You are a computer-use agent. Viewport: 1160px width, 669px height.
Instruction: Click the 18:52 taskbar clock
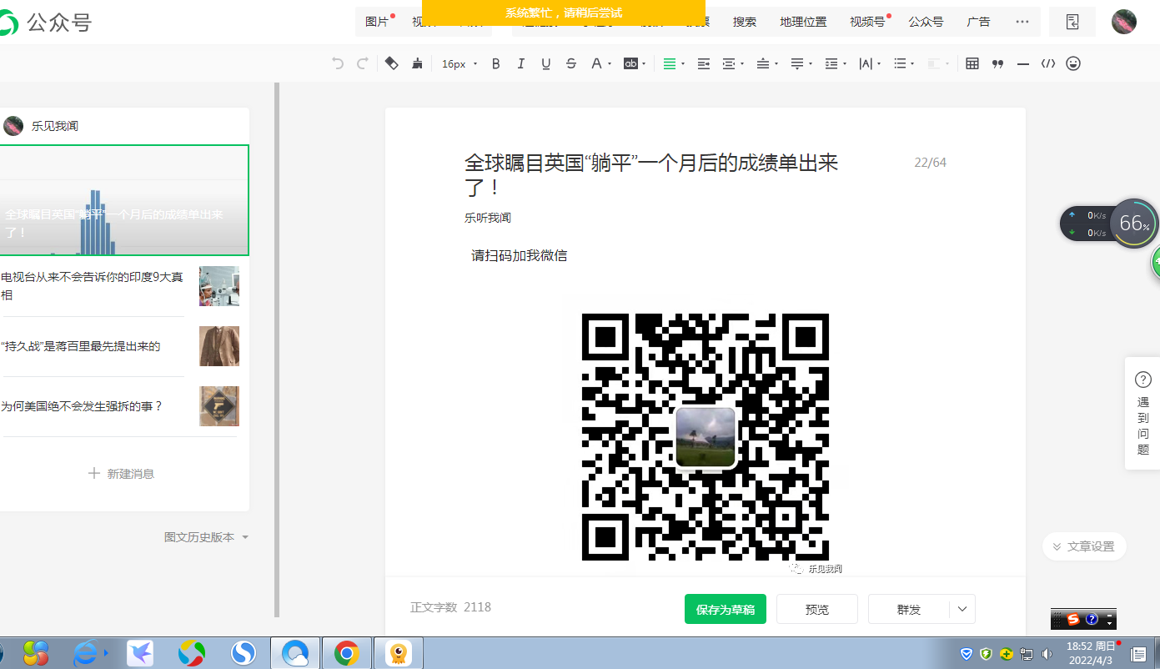(x=1091, y=653)
